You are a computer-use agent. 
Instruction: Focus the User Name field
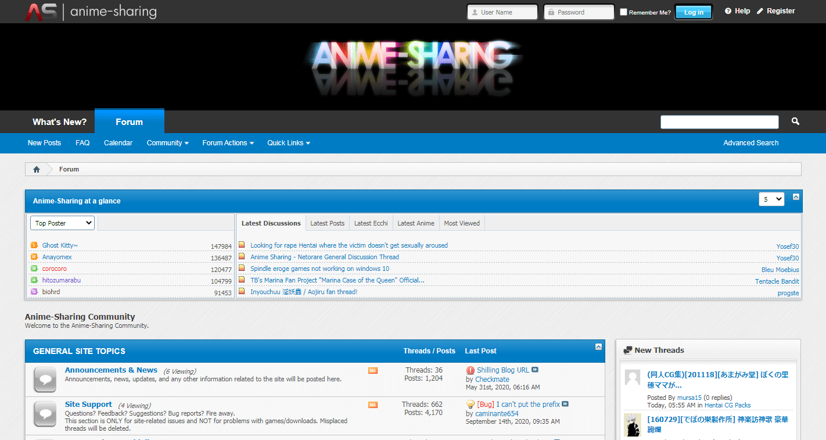coord(502,12)
